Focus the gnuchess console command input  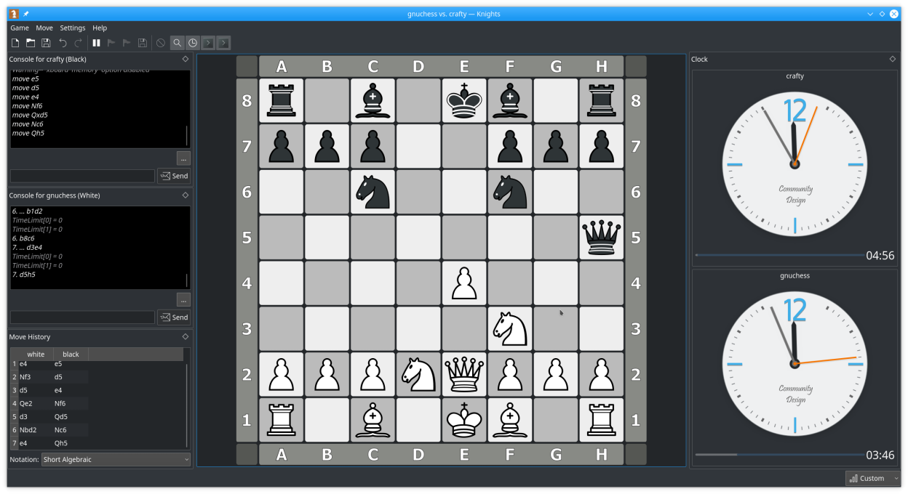82,317
